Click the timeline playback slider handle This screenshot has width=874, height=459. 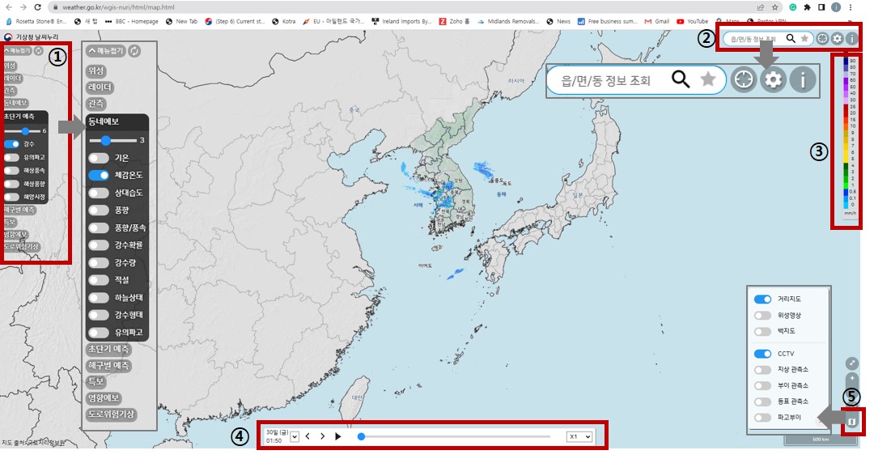click(x=361, y=436)
